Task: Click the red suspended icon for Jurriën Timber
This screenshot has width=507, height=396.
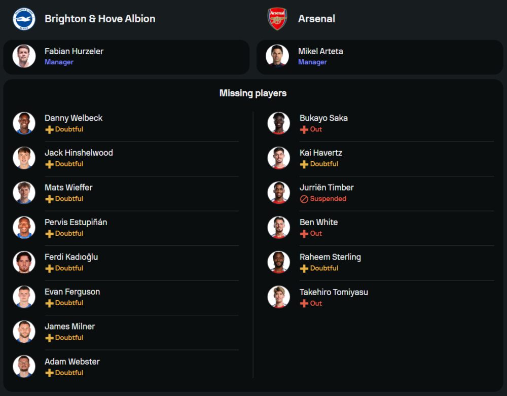Action: [304, 199]
